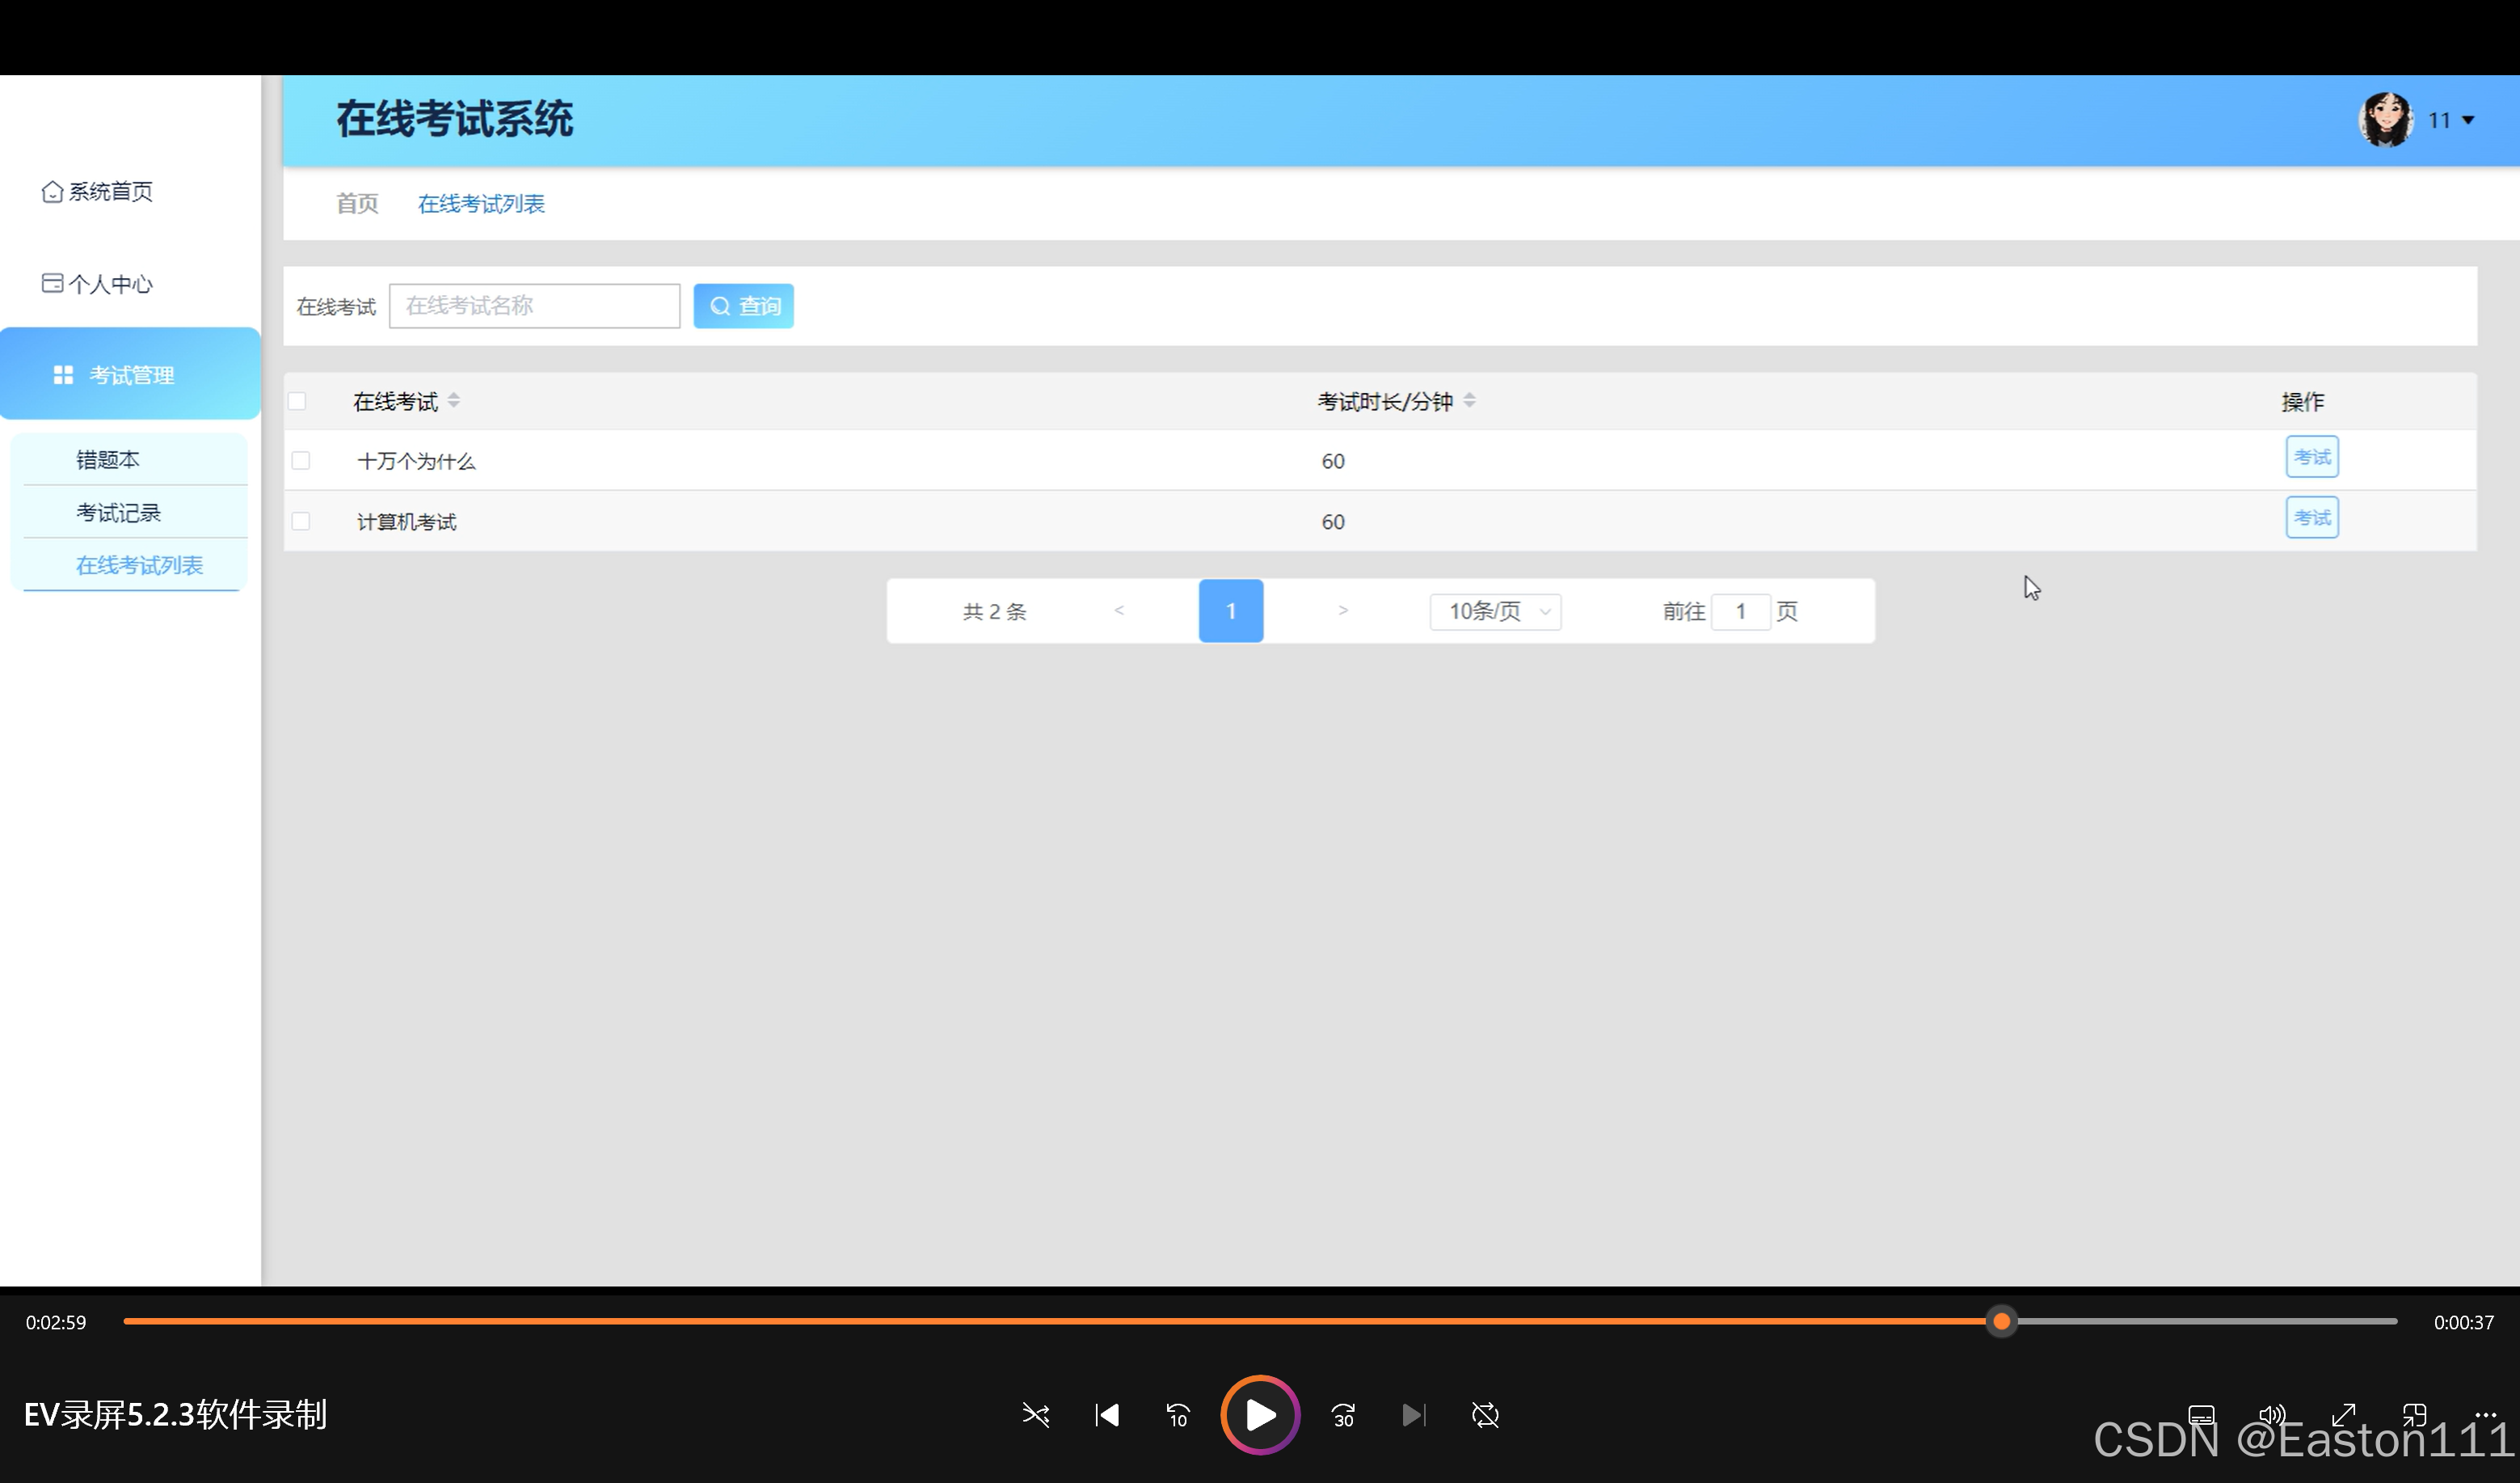
Task: Play the video
Action: point(1260,1415)
